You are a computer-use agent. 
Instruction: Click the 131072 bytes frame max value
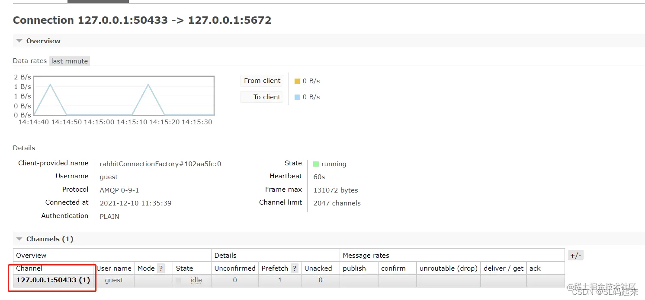[336, 190]
